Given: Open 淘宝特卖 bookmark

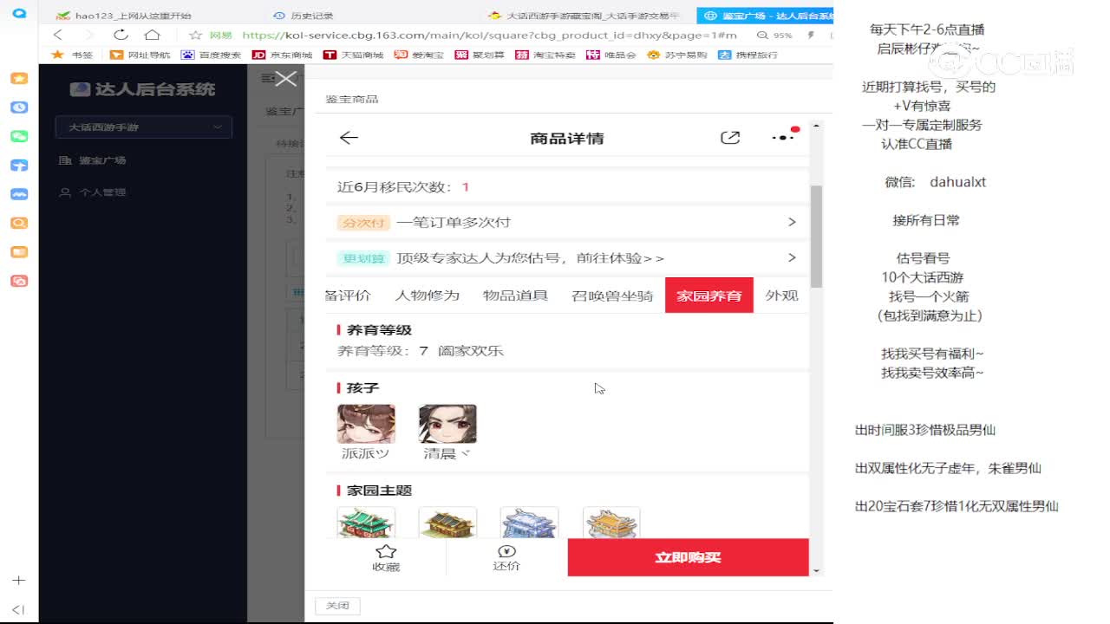Looking at the screenshot, I should 545,55.
